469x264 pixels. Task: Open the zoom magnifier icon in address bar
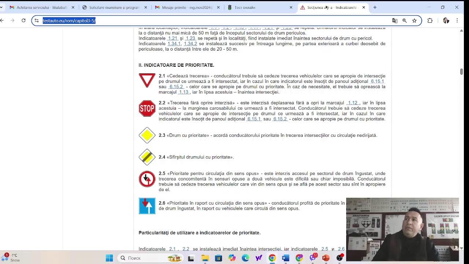pos(405,21)
